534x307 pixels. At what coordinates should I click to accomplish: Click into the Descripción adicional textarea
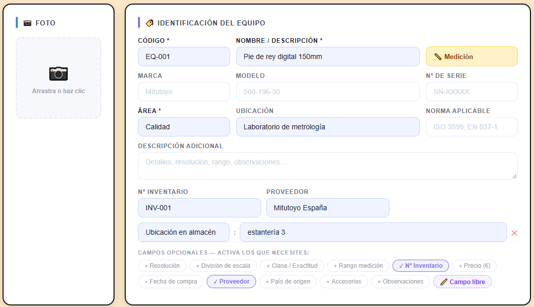[x=328, y=166]
